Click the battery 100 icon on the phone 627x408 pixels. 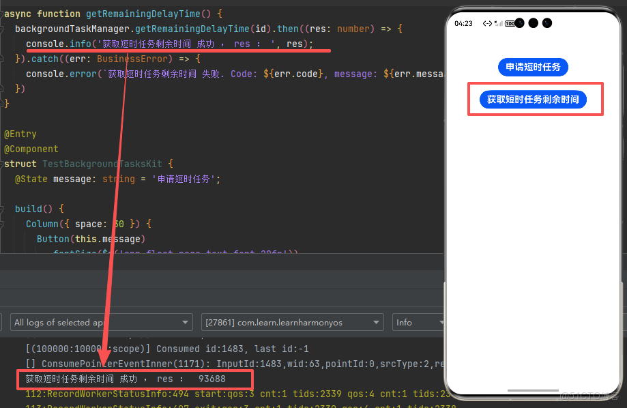(x=510, y=24)
